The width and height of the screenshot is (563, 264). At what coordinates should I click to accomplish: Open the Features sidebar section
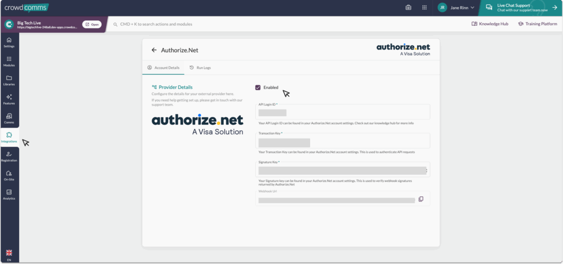tap(9, 99)
